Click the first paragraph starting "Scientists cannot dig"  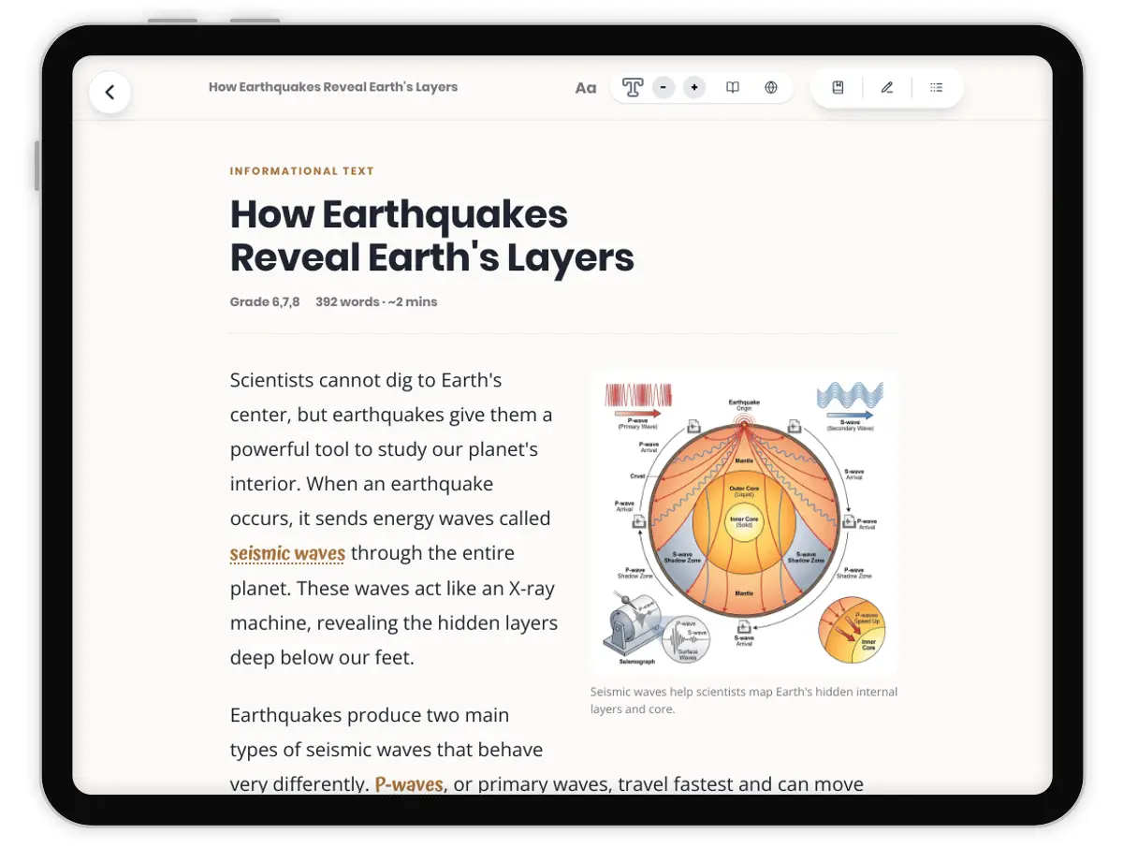coord(394,519)
